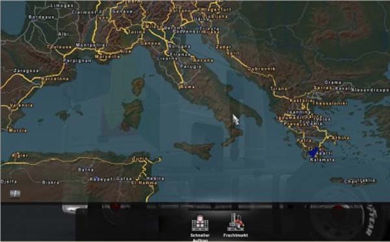The image size is (390, 242).
Task: Click the Perugia city label
Action: click(x=190, y=66)
